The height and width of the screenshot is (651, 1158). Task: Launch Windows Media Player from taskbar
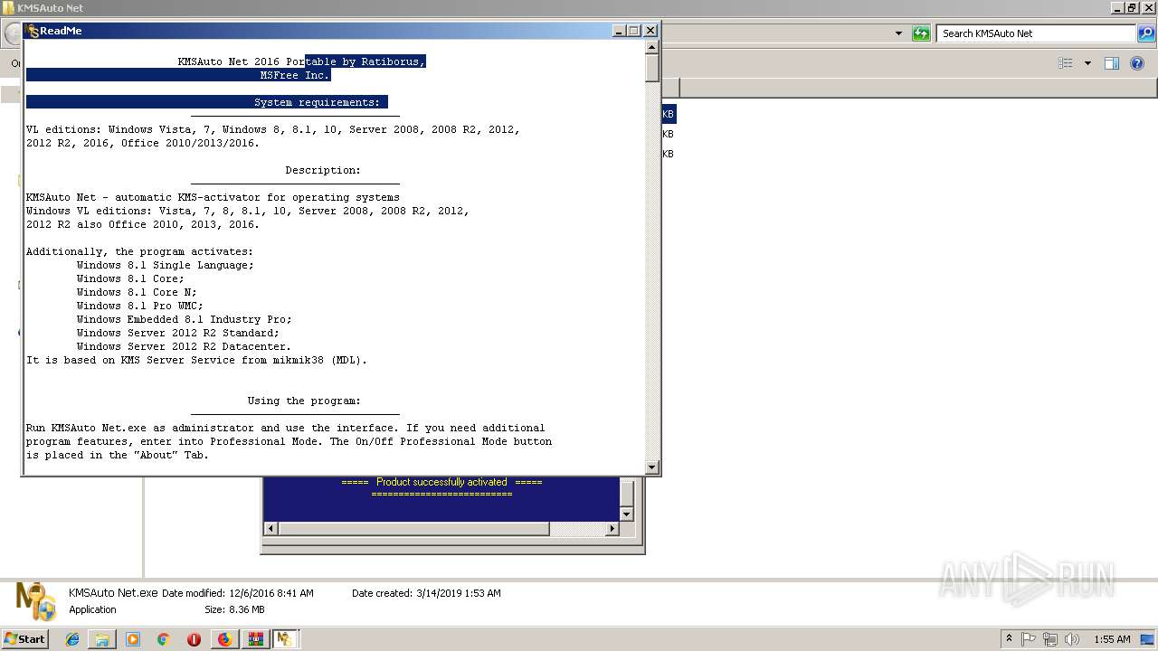click(x=133, y=639)
